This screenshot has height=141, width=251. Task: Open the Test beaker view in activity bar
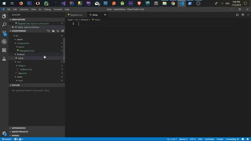4,59
